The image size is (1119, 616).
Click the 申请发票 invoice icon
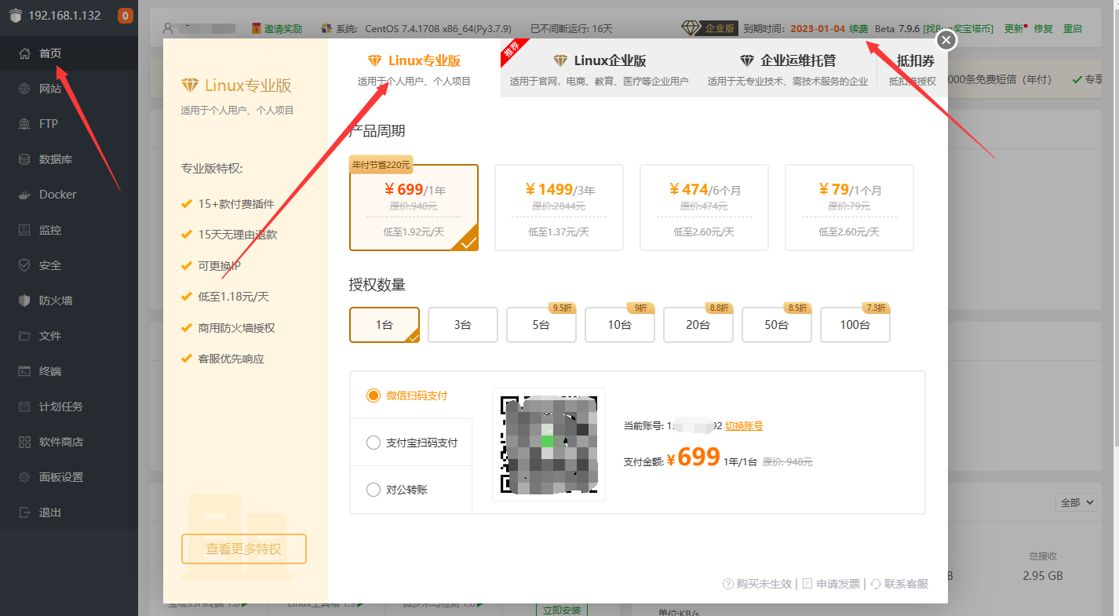pyautogui.click(x=807, y=584)
